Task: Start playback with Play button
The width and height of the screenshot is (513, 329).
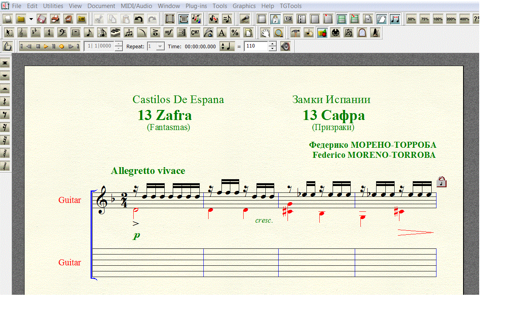Action: [46, 46]
